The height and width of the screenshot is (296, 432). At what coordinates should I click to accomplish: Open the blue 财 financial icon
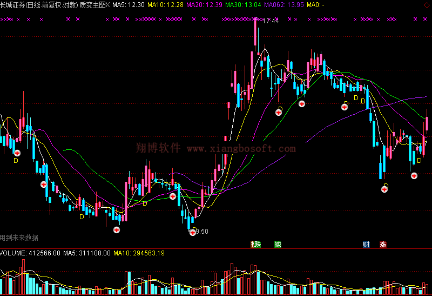[366, 245]
